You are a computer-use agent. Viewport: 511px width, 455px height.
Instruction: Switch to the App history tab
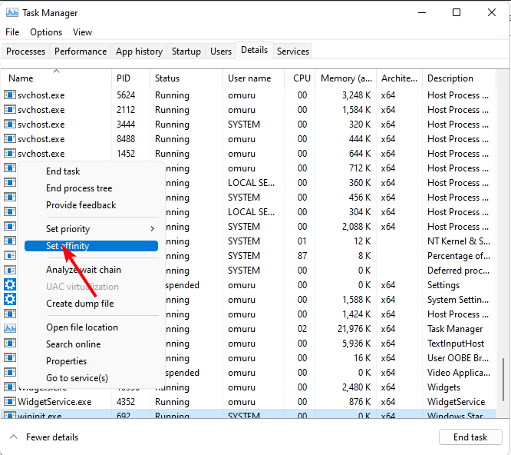click(x=139, y=51)
